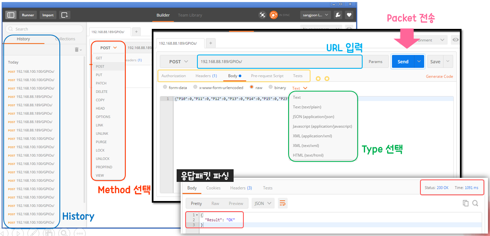Open the Headers (1) request tab
The image size is (490, 236).
206,76
